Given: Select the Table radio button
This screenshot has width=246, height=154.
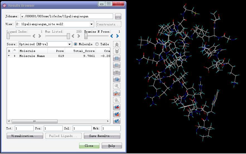Looking at the screenshot, I should pyautogui.click(x=97, y=44).
